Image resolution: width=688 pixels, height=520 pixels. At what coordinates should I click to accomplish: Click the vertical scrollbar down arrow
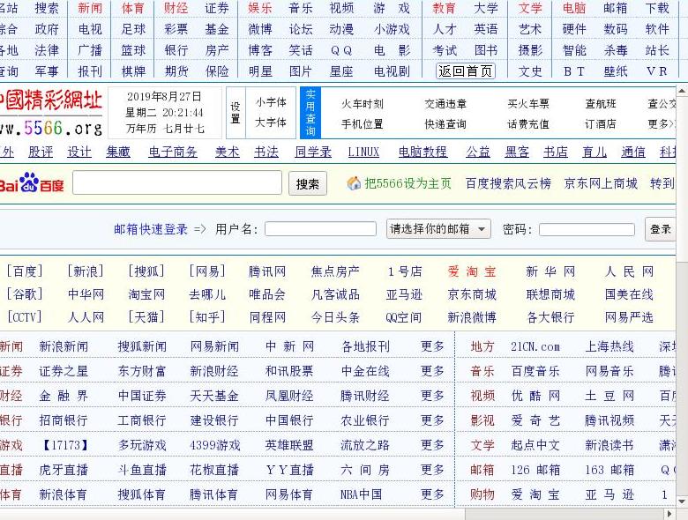(682, 501)
